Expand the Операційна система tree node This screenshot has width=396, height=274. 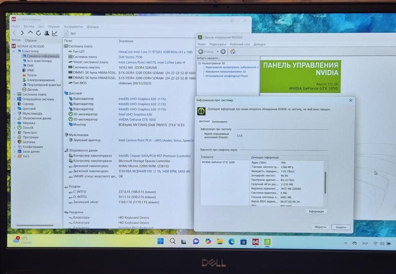coord(14,99)
